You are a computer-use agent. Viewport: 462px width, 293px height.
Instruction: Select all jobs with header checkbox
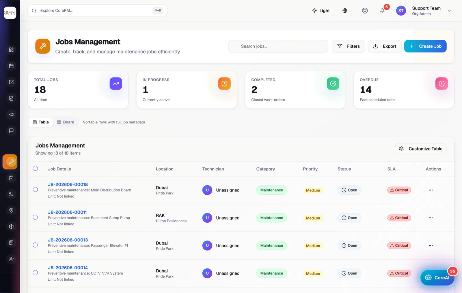(x=35, y=168)
